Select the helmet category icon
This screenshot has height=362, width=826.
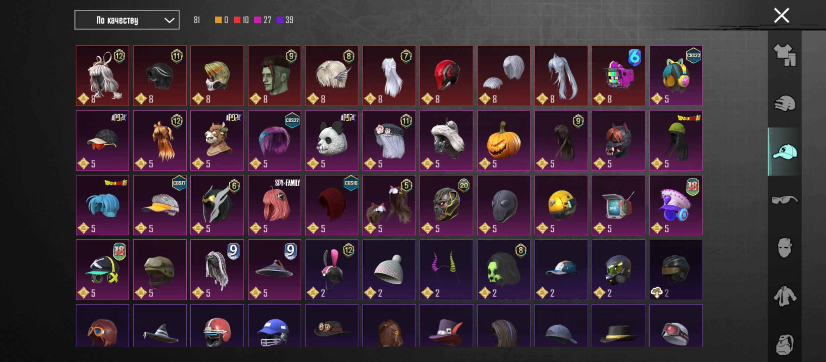(785, 104)
